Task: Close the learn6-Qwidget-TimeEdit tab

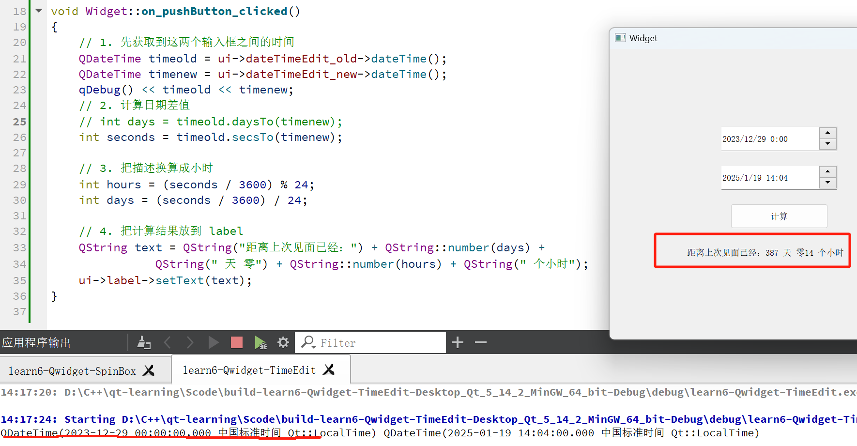Action: coord(329,369)
